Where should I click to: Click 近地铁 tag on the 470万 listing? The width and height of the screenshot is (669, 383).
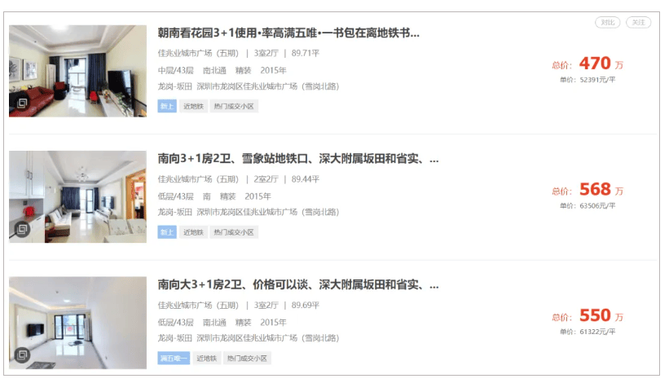(x=193, y=106)
